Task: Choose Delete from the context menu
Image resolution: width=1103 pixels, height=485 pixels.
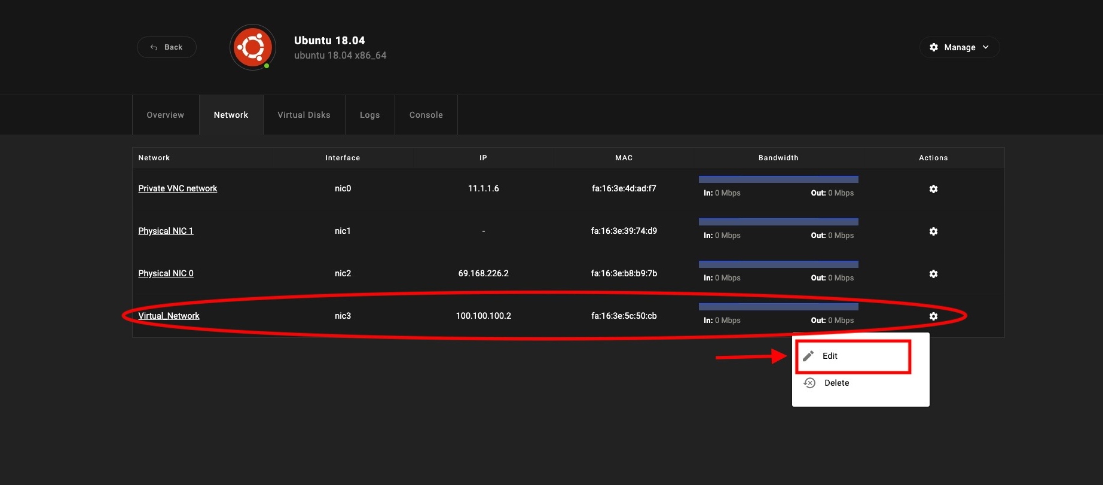Action: coord(860,383)
